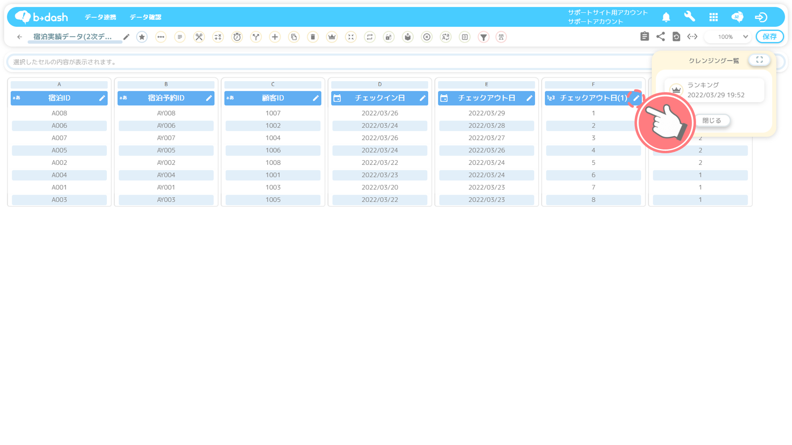Edit the dataset name 宿泊実績データ pencil

(126, 37)
